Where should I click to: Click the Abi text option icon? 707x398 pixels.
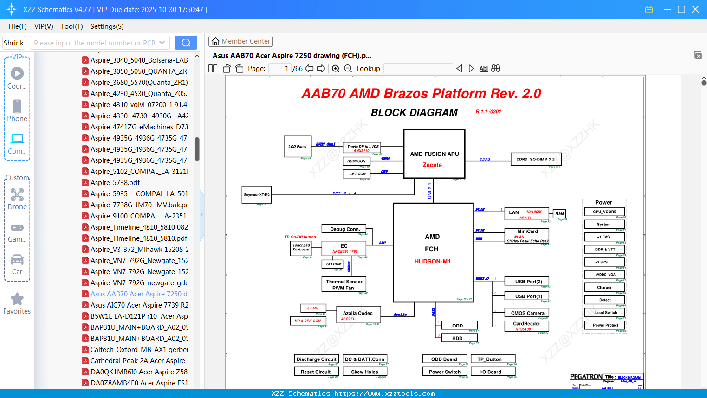pyautogui.click(x=483, y=68)
